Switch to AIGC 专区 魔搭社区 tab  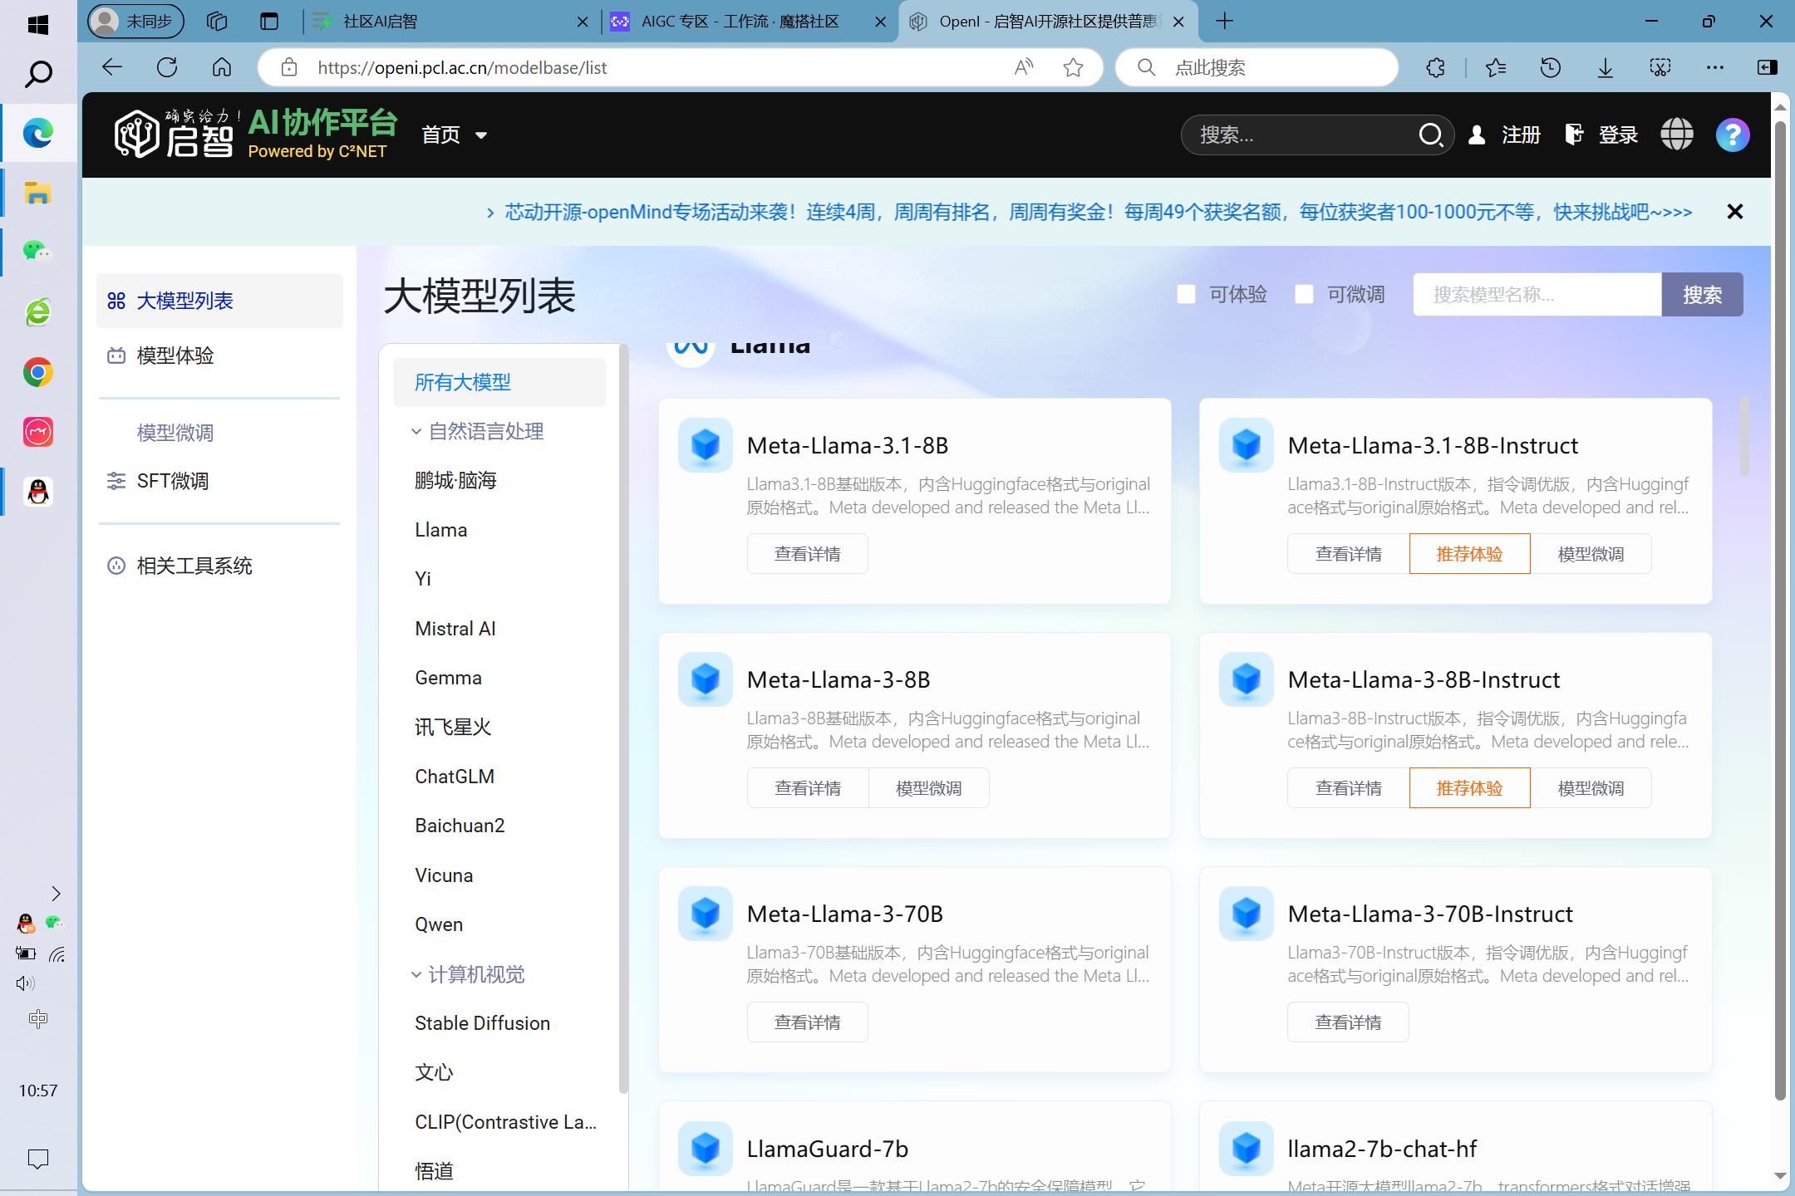coord(748,22)
